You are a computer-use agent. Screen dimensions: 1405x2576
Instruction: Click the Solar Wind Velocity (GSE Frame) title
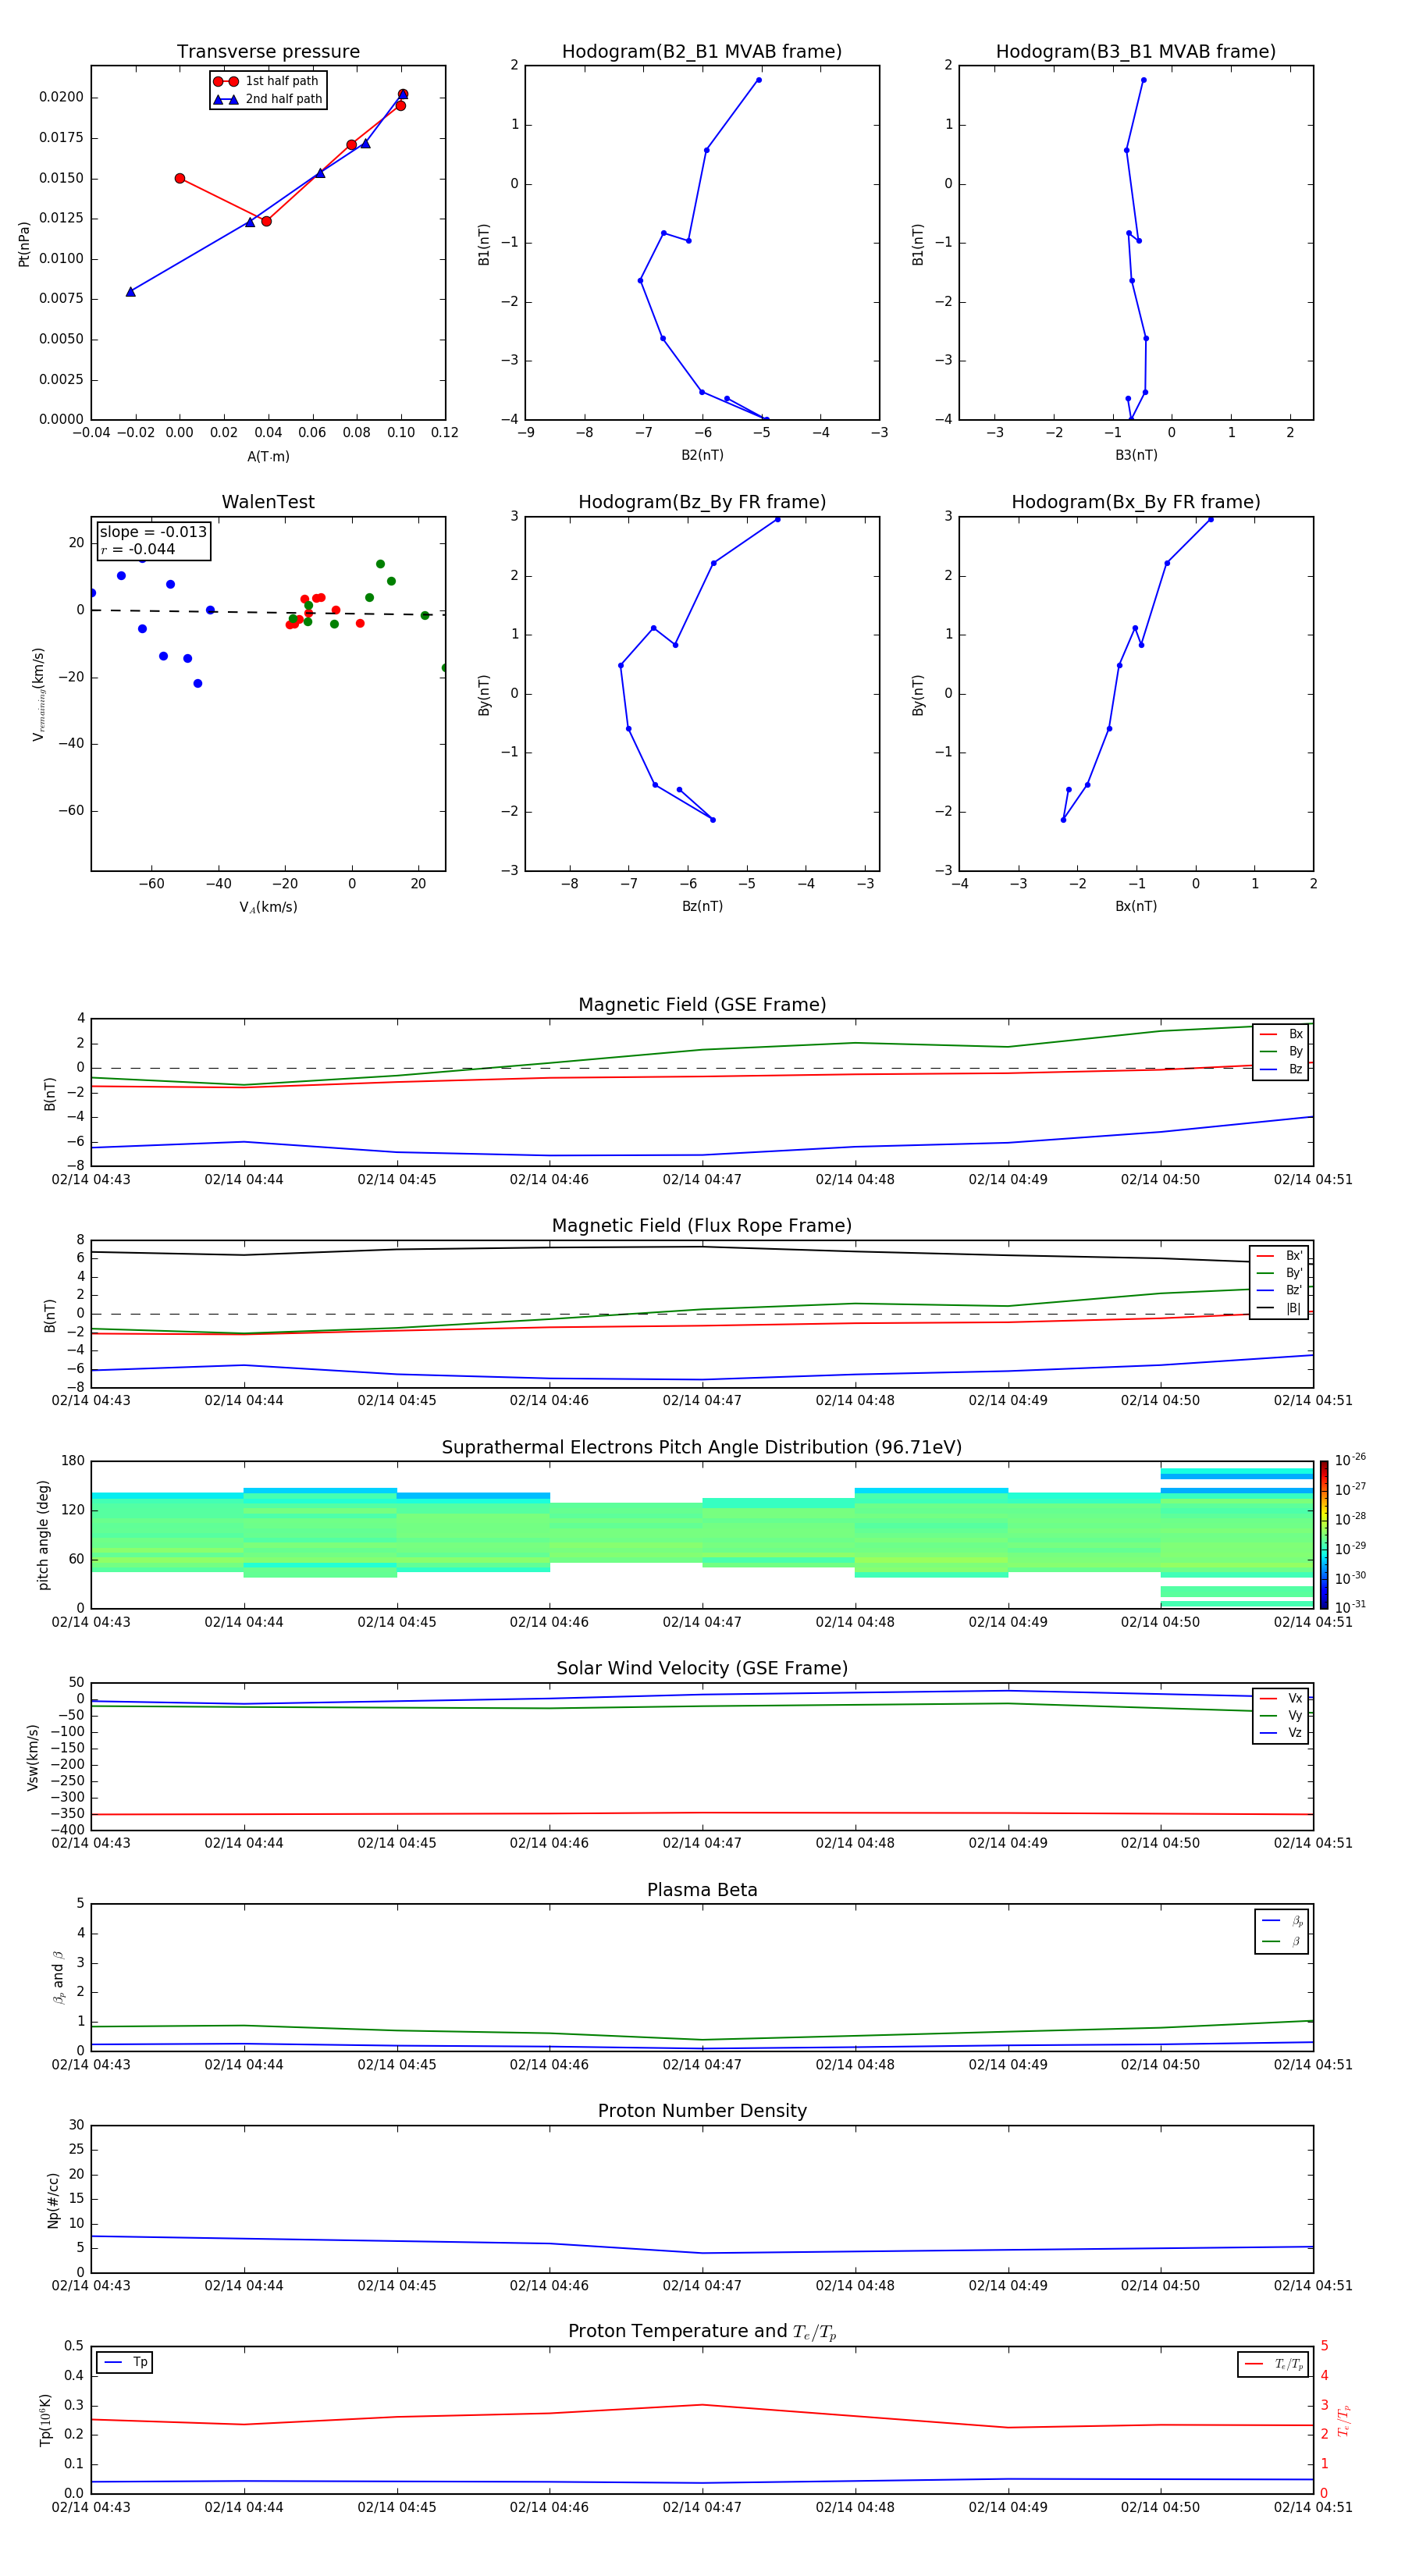[702, 1668]
